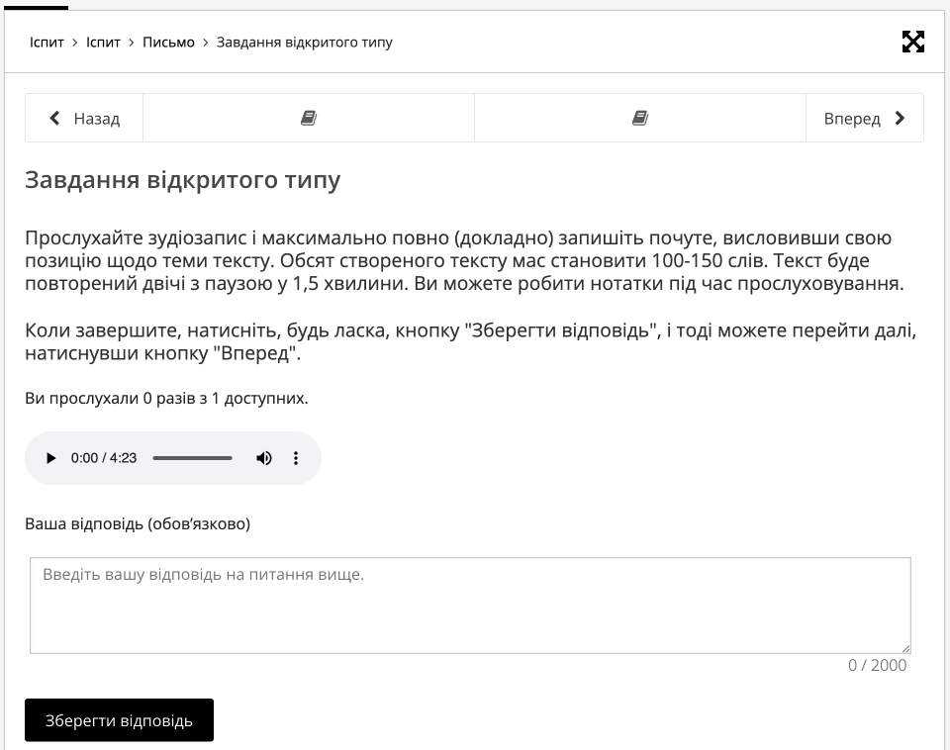Click the audio time display 0:00 / 4:23
The width and height of the screenshot is (950, 750).
click(x=104, y=458)
